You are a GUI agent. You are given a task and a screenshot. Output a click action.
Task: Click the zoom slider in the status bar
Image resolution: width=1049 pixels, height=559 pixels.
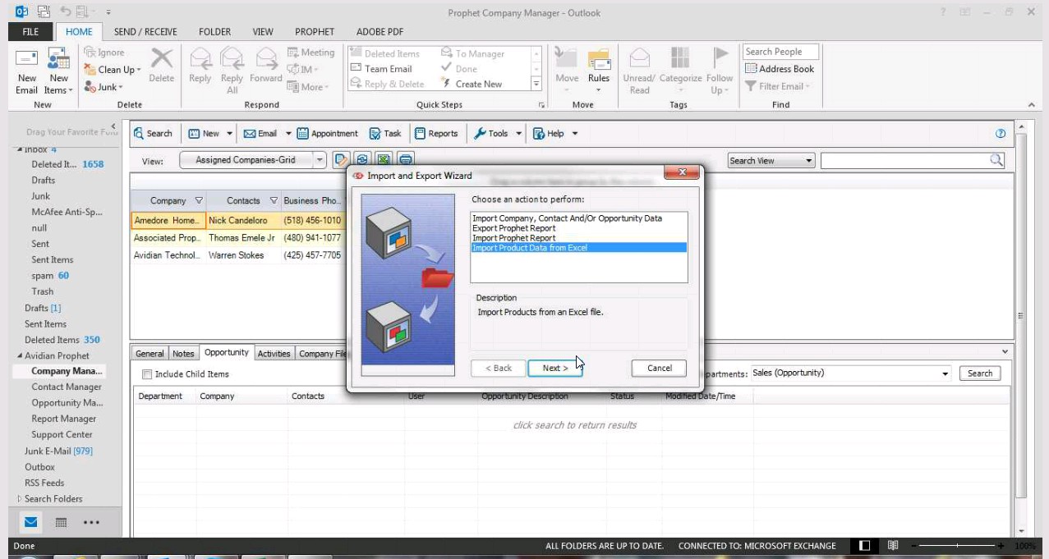click(x=959, y=546)
